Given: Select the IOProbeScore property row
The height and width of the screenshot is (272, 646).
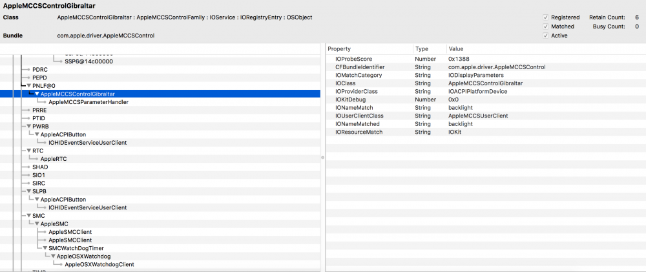Looking at the screenshot, I should coord(486,59).
